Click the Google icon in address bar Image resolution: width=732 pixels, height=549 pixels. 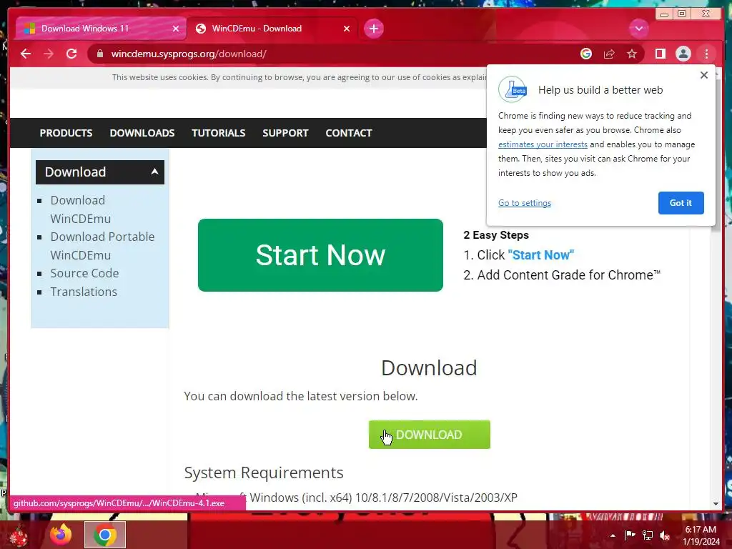[x=586, y=54]
